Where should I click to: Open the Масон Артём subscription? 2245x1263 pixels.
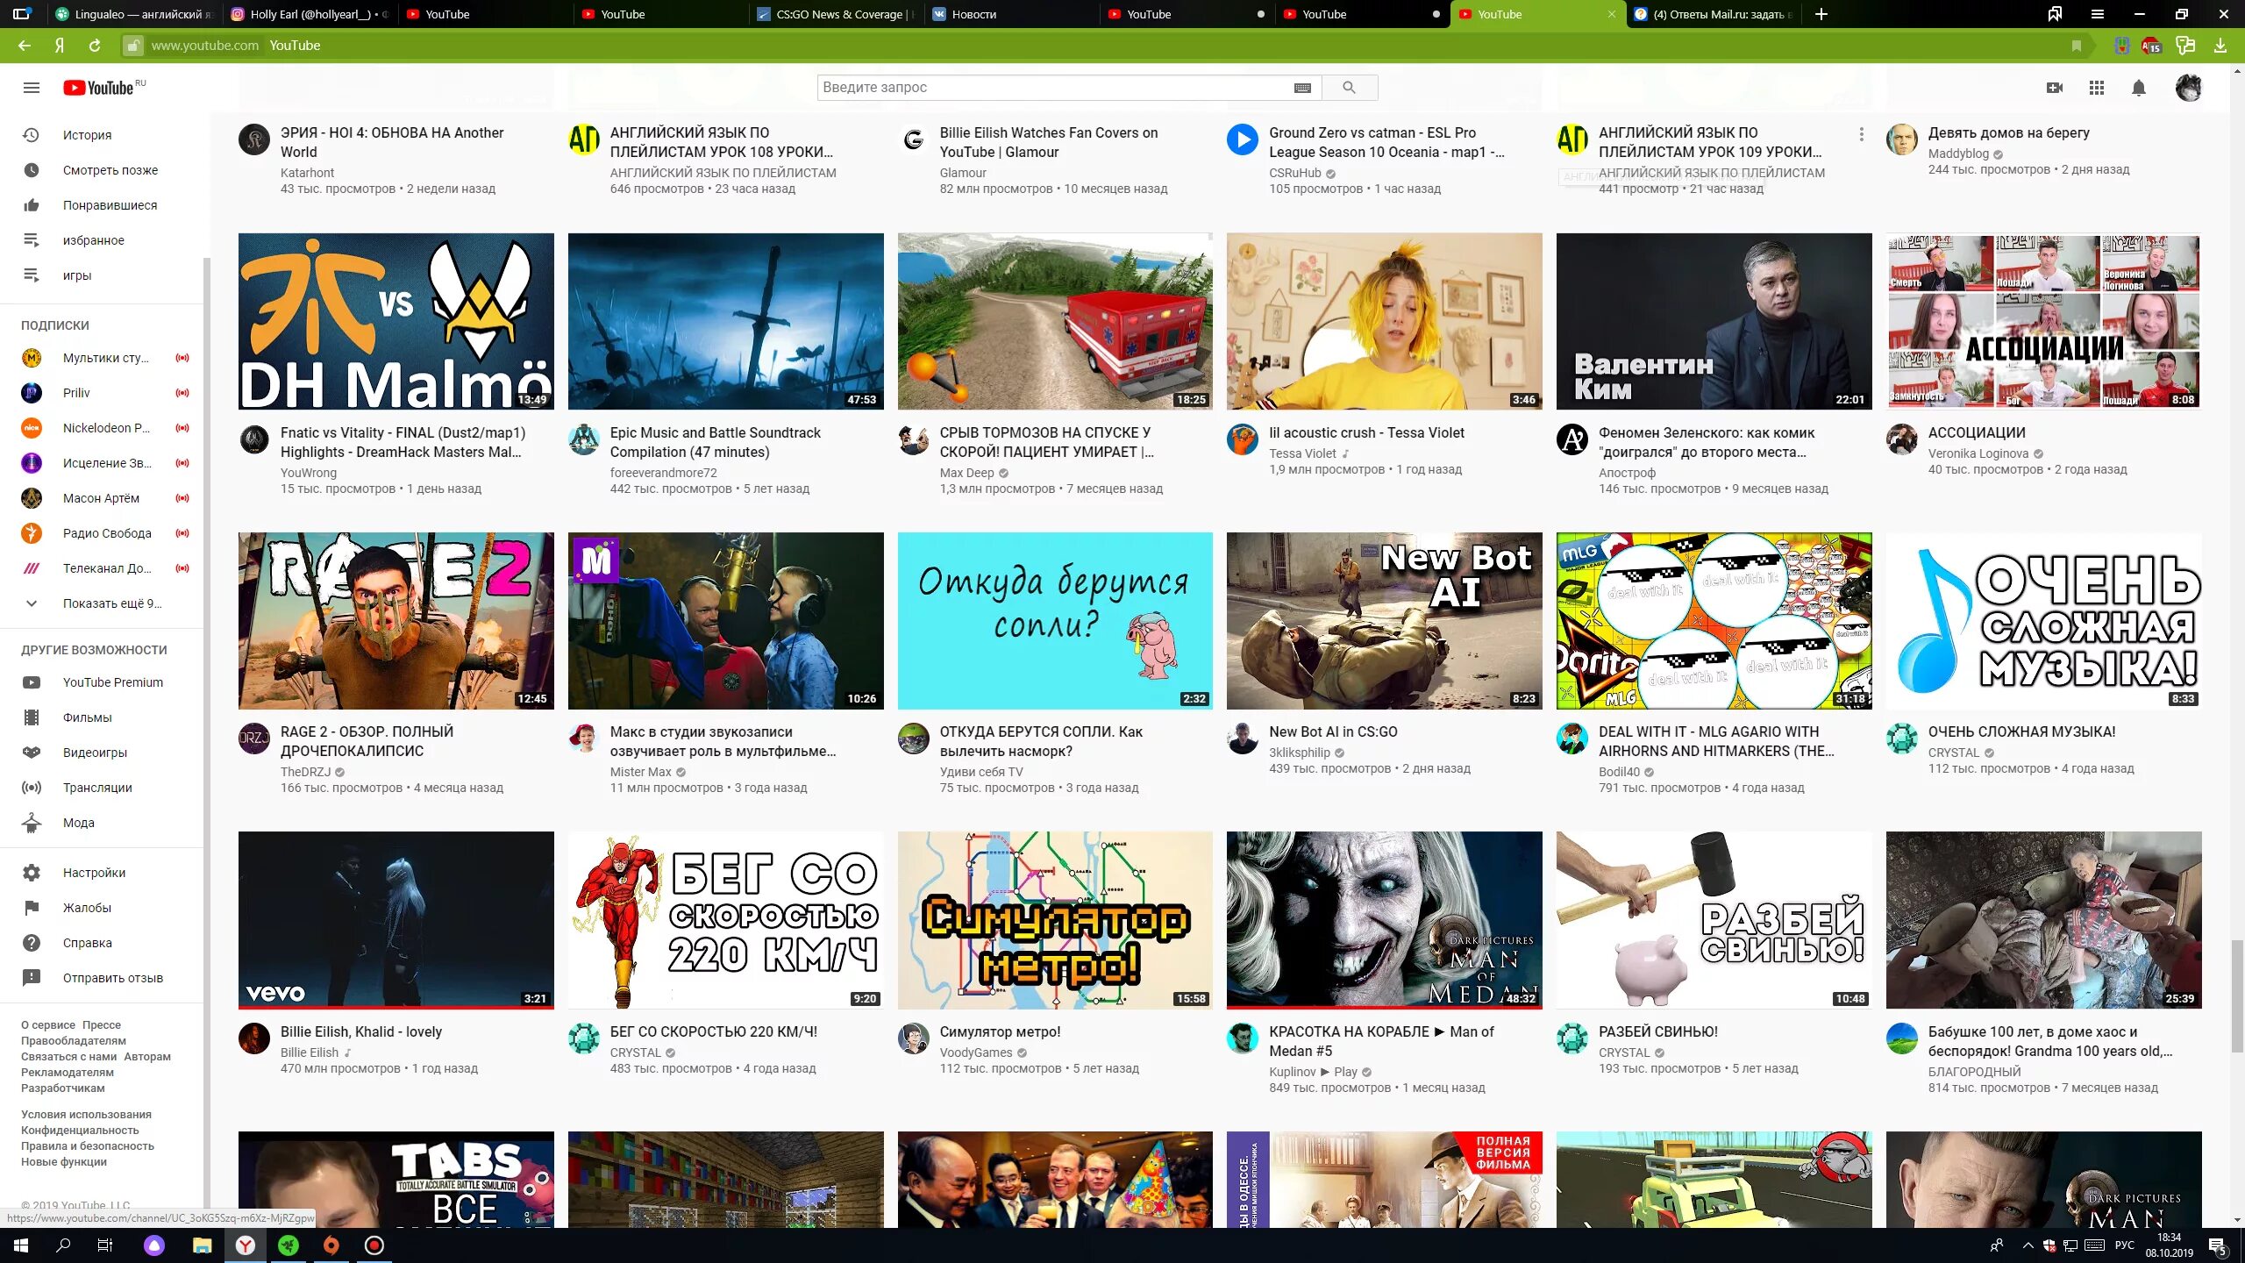pyautogui.click(x=102, y=498)
